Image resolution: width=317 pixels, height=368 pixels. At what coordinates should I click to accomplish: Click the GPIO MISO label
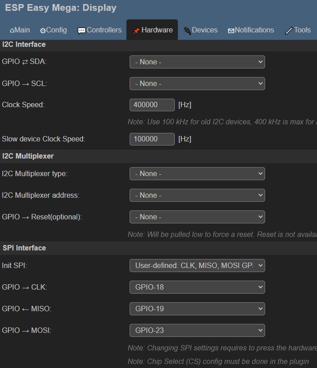[27, 309]
